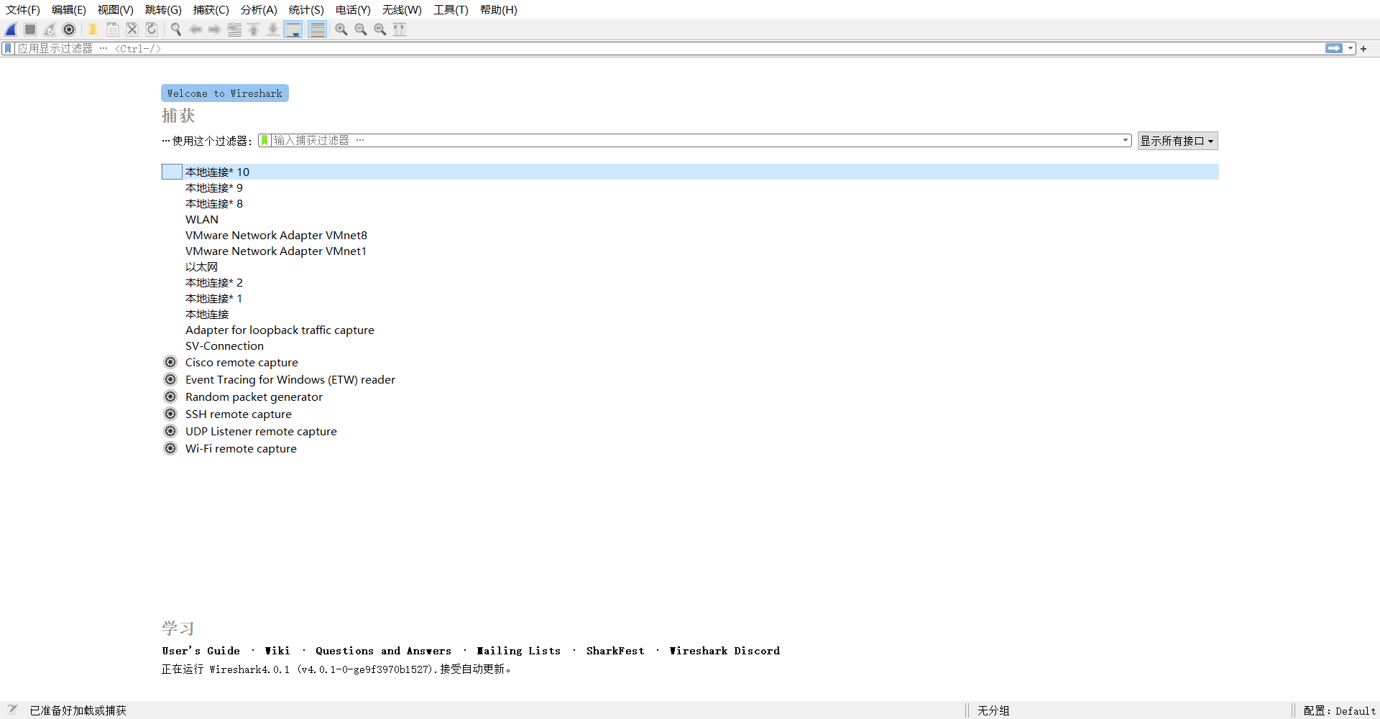Open capture options gear in toolbar

(x=69, y=29)
